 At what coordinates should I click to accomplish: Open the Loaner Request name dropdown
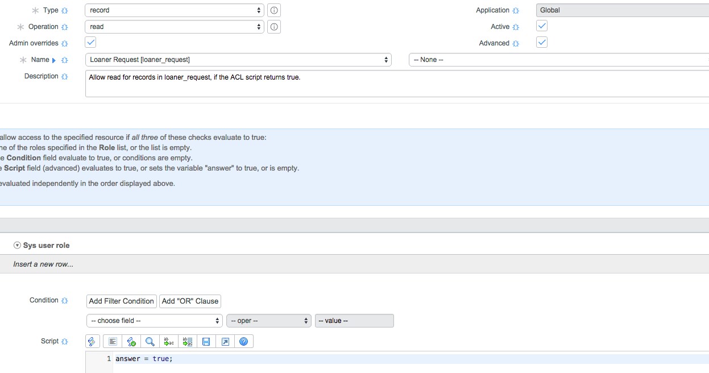pyautogui.click(x=238, y=60)
